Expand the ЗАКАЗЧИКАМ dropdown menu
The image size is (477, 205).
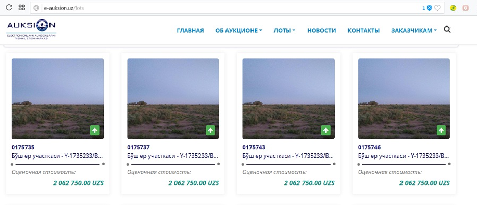pos(414,31)
